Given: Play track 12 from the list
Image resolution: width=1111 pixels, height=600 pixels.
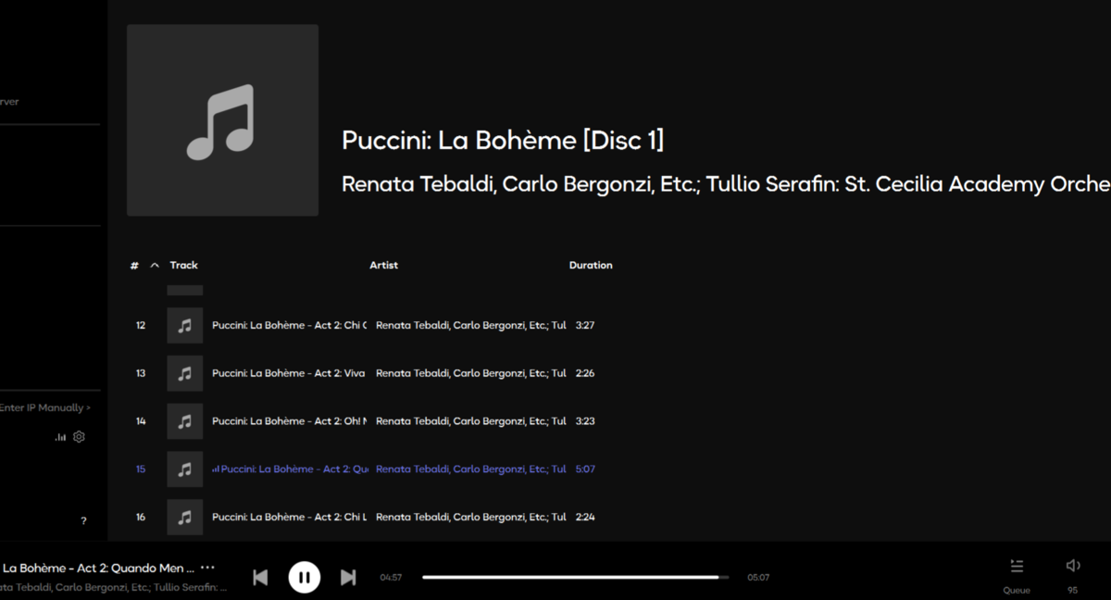Looking at the screenshot, I should [x=370, y=326].
